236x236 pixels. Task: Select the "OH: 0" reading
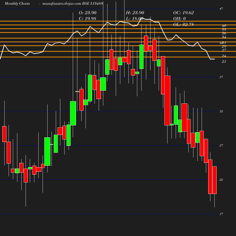[x=179, y=19]
